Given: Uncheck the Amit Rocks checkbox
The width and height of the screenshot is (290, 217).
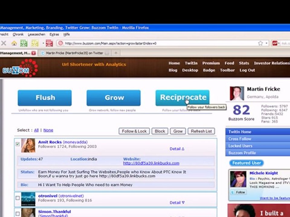Looking at the screenshot, I should 18,144.
